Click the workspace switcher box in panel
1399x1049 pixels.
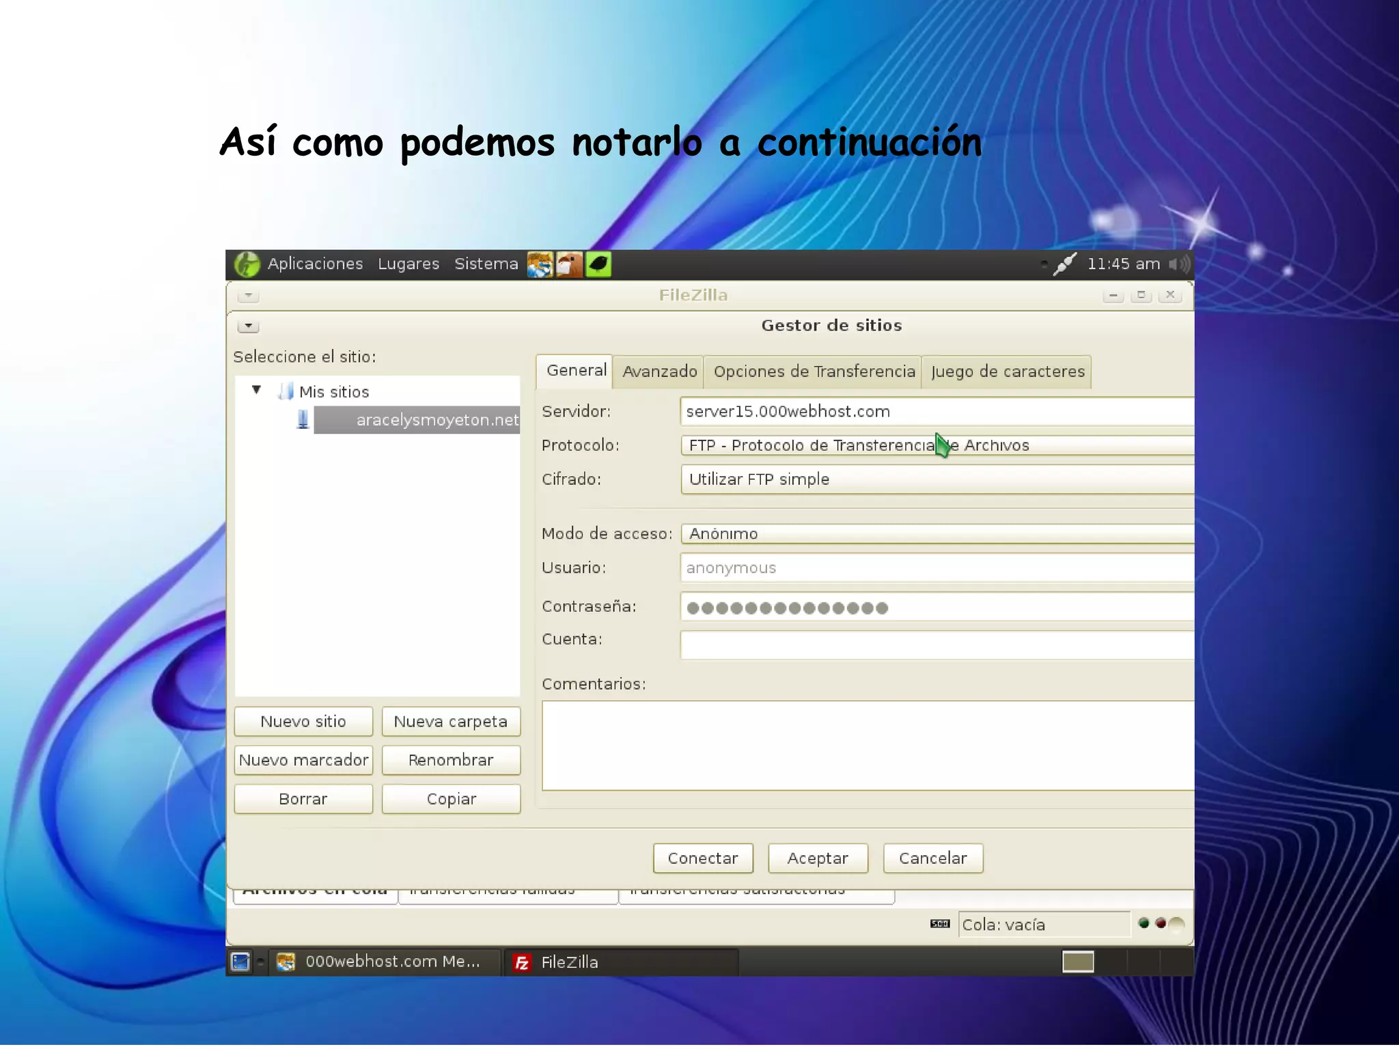coord(1078,962)
